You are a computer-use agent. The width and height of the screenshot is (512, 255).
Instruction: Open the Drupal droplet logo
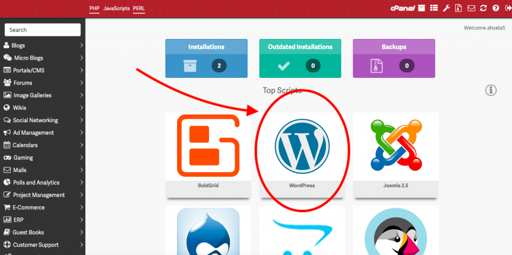point(208,232)
